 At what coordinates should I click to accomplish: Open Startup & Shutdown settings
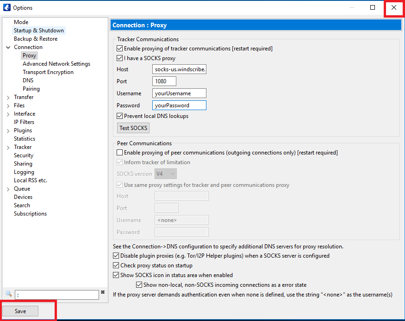[x=39, y=31]
